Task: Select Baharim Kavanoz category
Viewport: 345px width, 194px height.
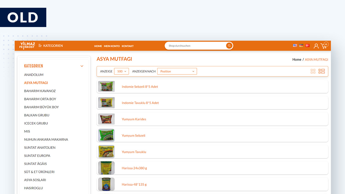Action: tap(40, 91)
